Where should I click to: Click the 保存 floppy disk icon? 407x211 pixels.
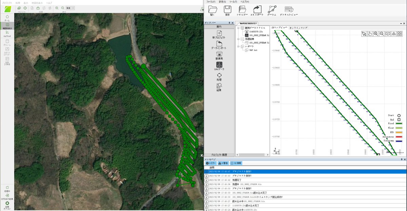(x=228, y=11)
